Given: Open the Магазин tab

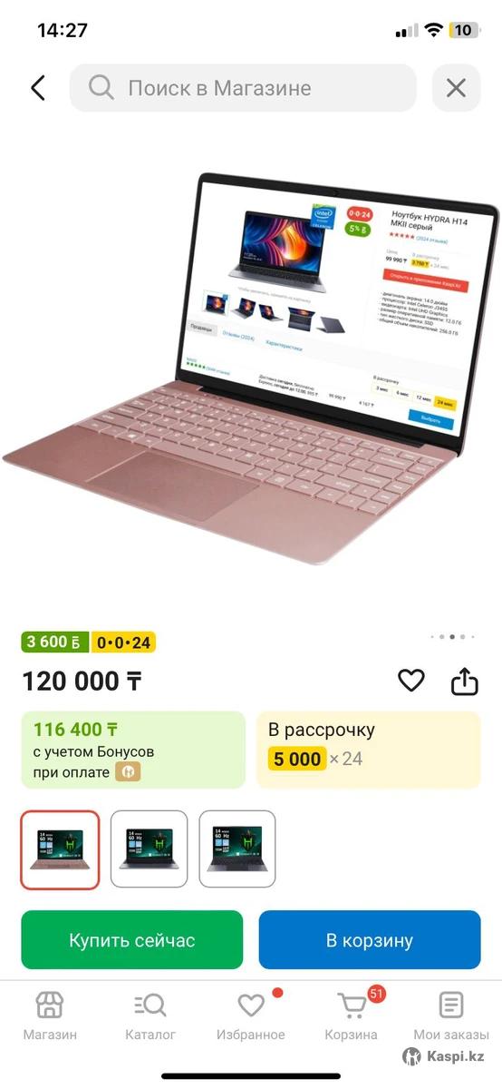Looking at the screenshot, I should [50, 1017].
